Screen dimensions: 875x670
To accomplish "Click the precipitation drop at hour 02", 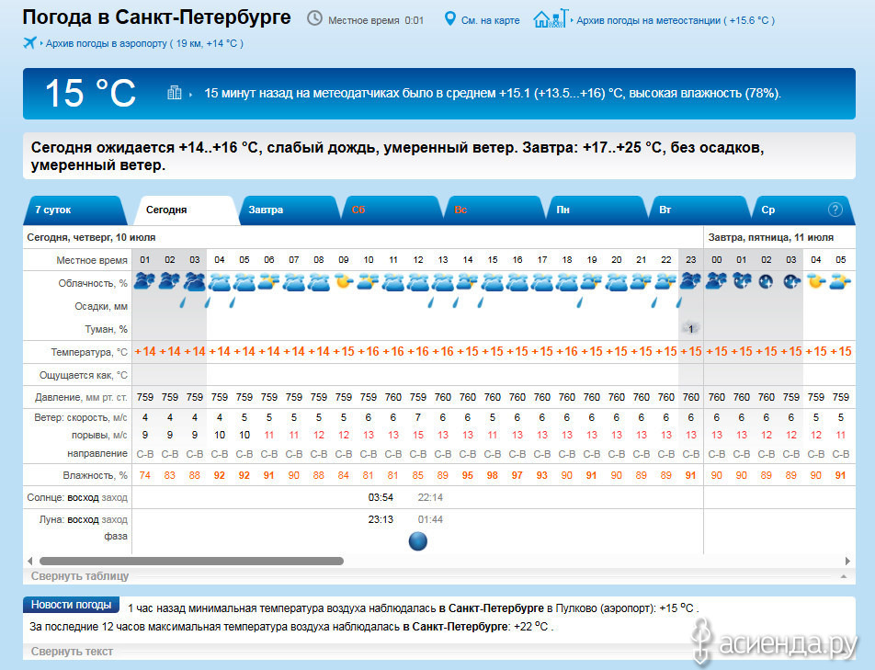I will coord(183,303).
